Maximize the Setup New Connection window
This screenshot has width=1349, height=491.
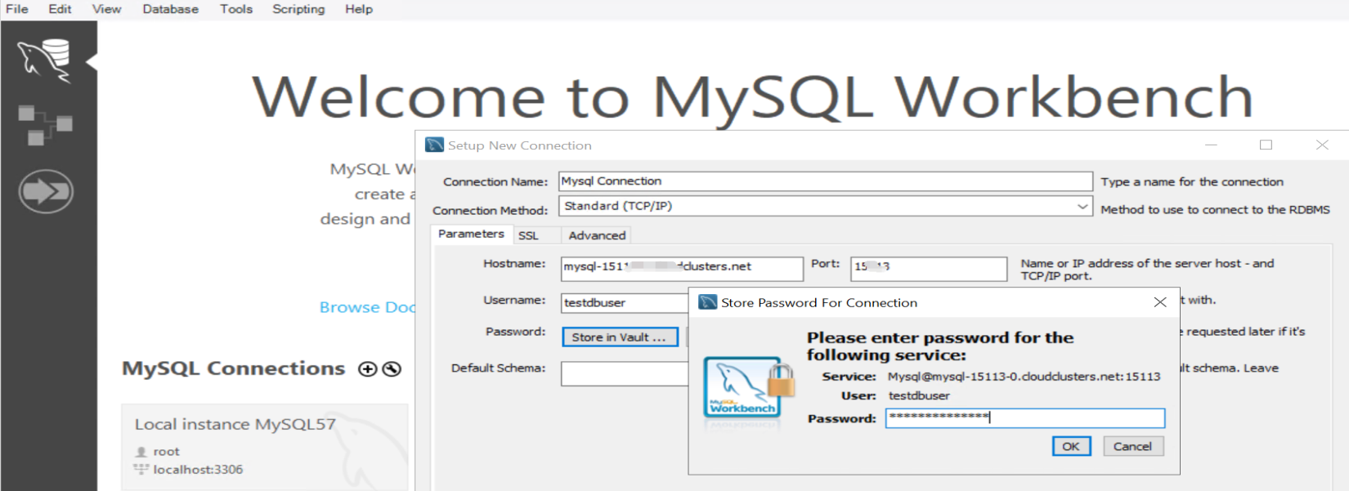click(1266, 145)
